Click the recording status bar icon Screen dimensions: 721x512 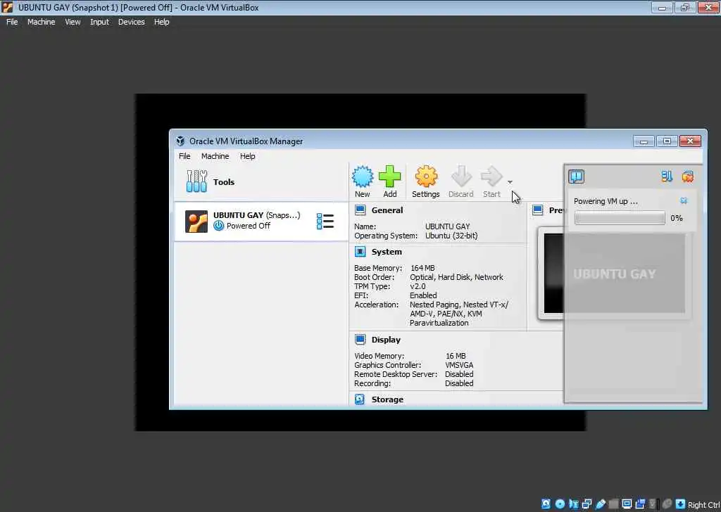tap(640, 504)
